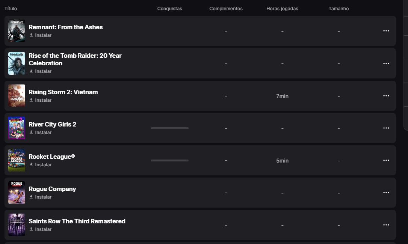Image resolution: width=408 pixels, height=244 pixels.
Task: Sort games by Horas jogadas column
Action: point(282,9)
